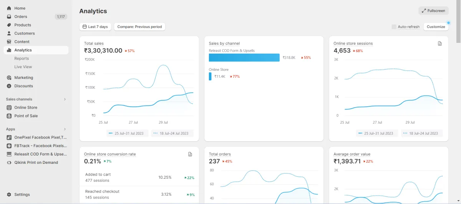Click the Added to cart row
The width and height of the screenshot is (461, 204).
(140, 178)
